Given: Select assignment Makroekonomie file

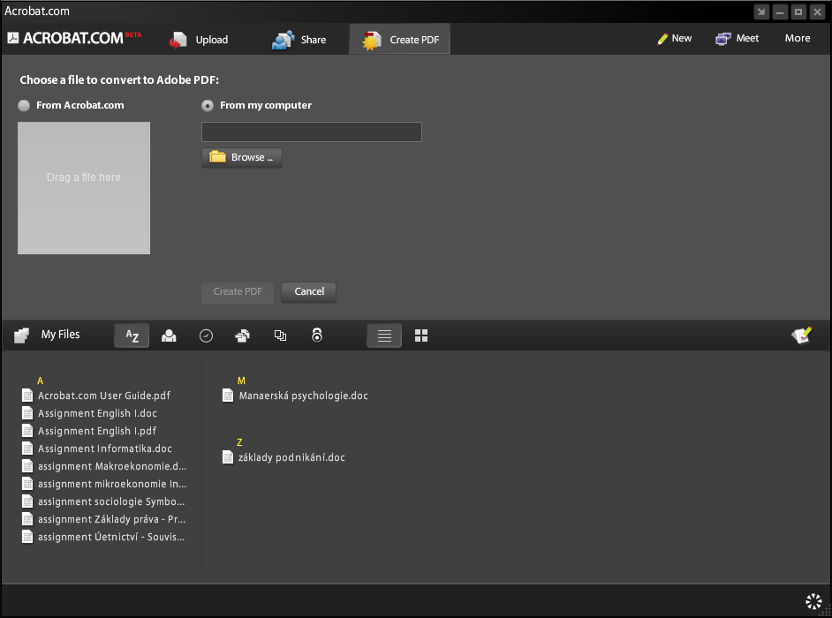Looking at the screenshot, I should pyautogui.click(x=112, y=466).
